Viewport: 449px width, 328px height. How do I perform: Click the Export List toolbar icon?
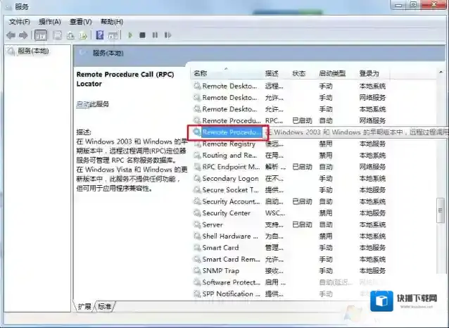coord(83,34)
